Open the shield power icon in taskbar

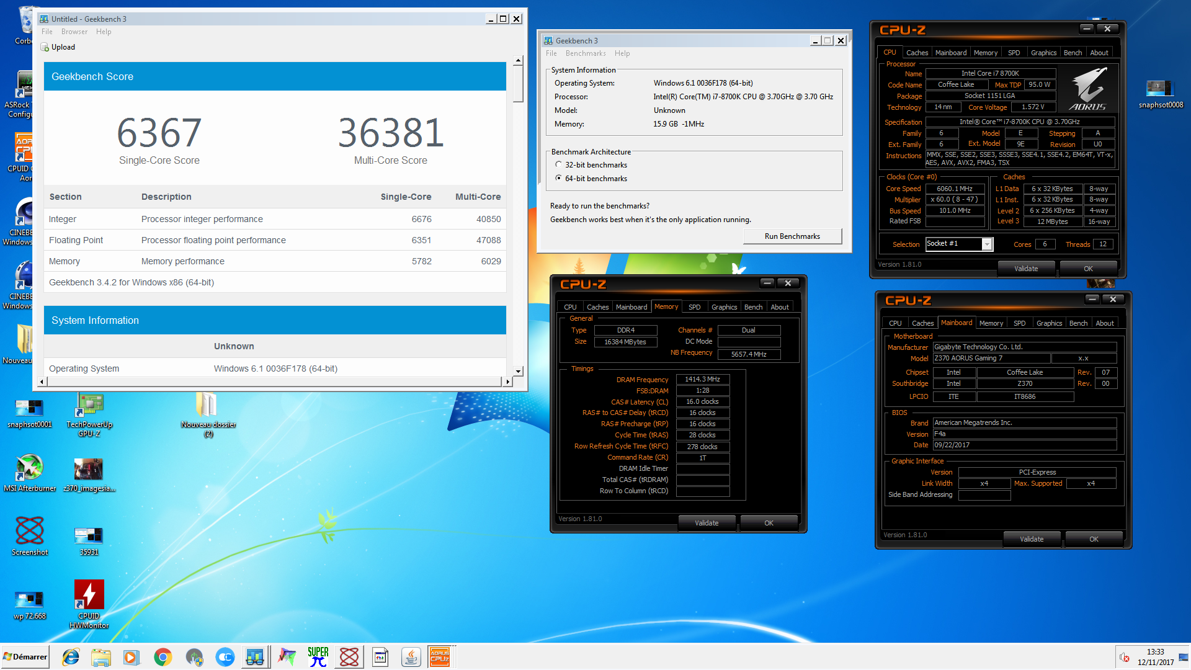tap(194, 657)
